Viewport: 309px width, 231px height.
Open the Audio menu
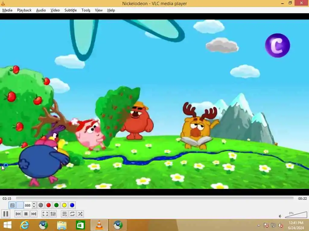click(x=41, y=10)
